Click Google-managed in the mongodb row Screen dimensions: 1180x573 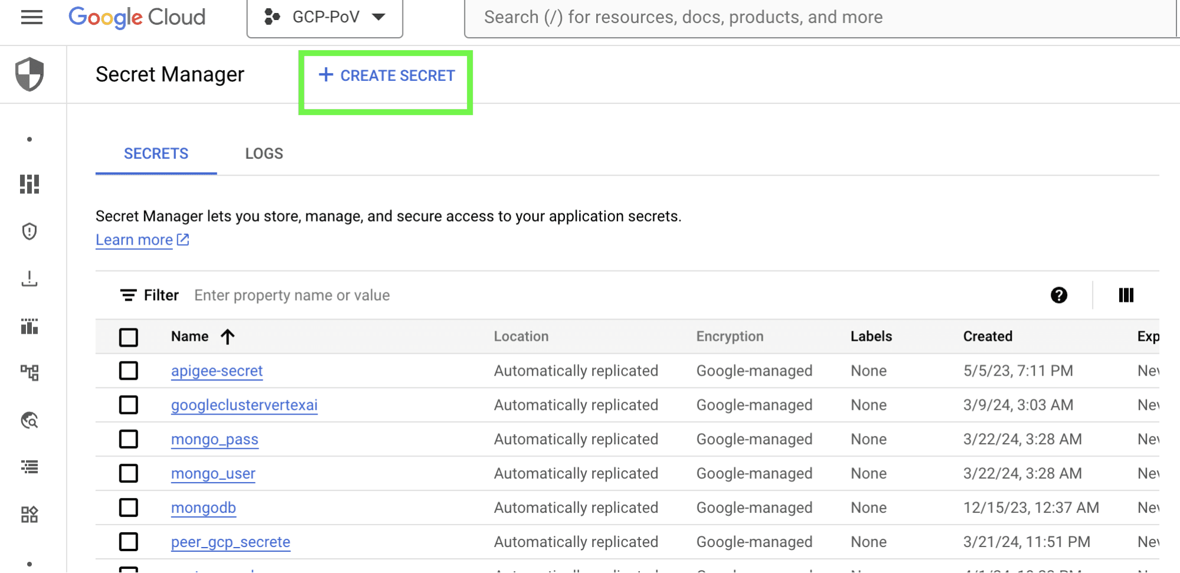pyautogui.click(x=754, y=508)
